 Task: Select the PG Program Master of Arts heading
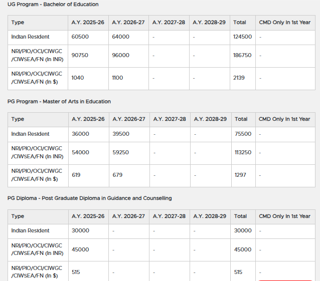(x=59, y=101)
